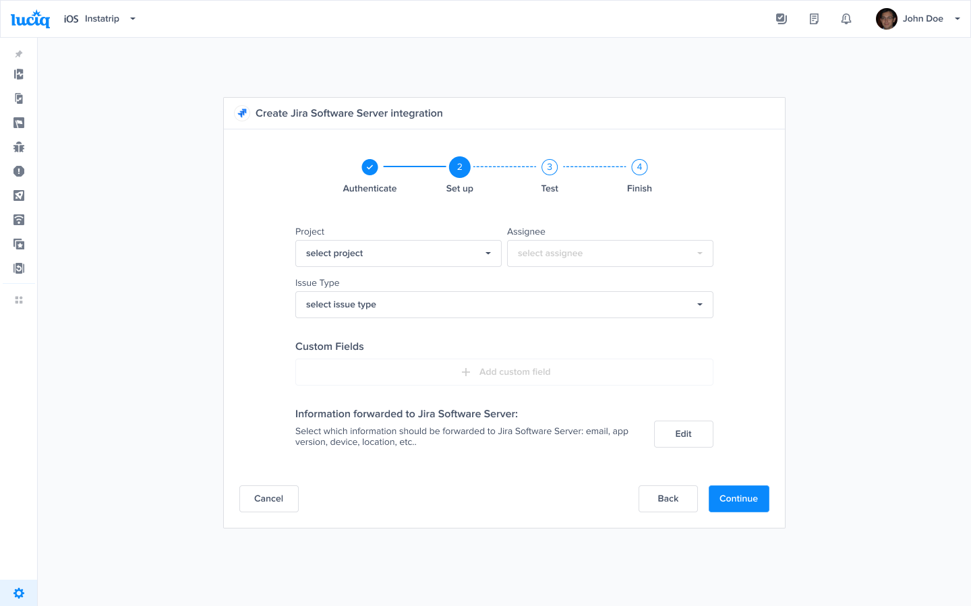Click the notes document icon in top bar
Image resolution: width=971 pixels, height=606 pixels.
814,18
